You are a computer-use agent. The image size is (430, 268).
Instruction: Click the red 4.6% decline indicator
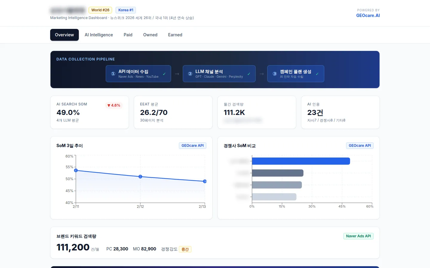[114, 105]
